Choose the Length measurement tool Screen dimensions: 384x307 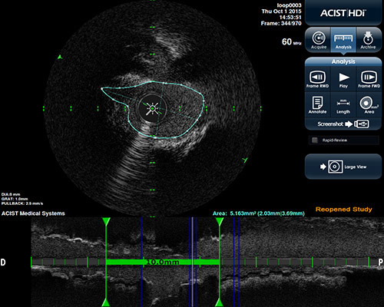coord(343,105)
